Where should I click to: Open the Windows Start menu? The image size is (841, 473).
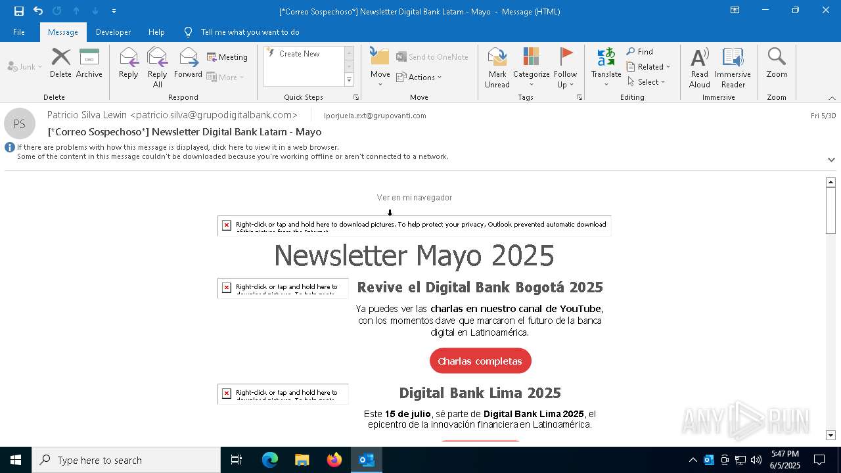[16, 460]
